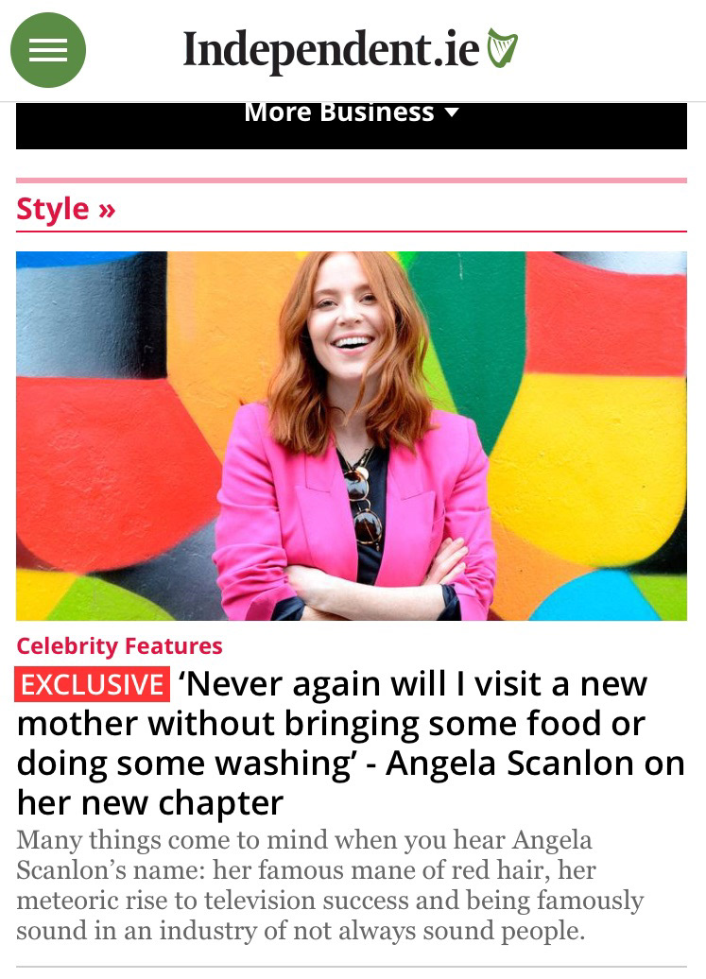
Task: Open the Celebrity Features category link
Action: tap(119, 645)
